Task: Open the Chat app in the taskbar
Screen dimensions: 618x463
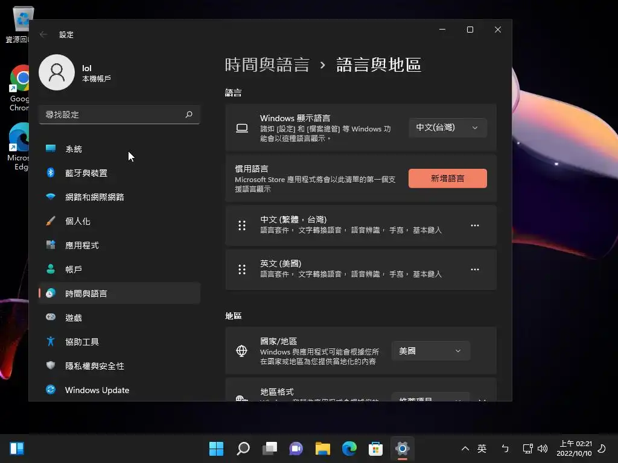Action: click(x=296, y=449)
